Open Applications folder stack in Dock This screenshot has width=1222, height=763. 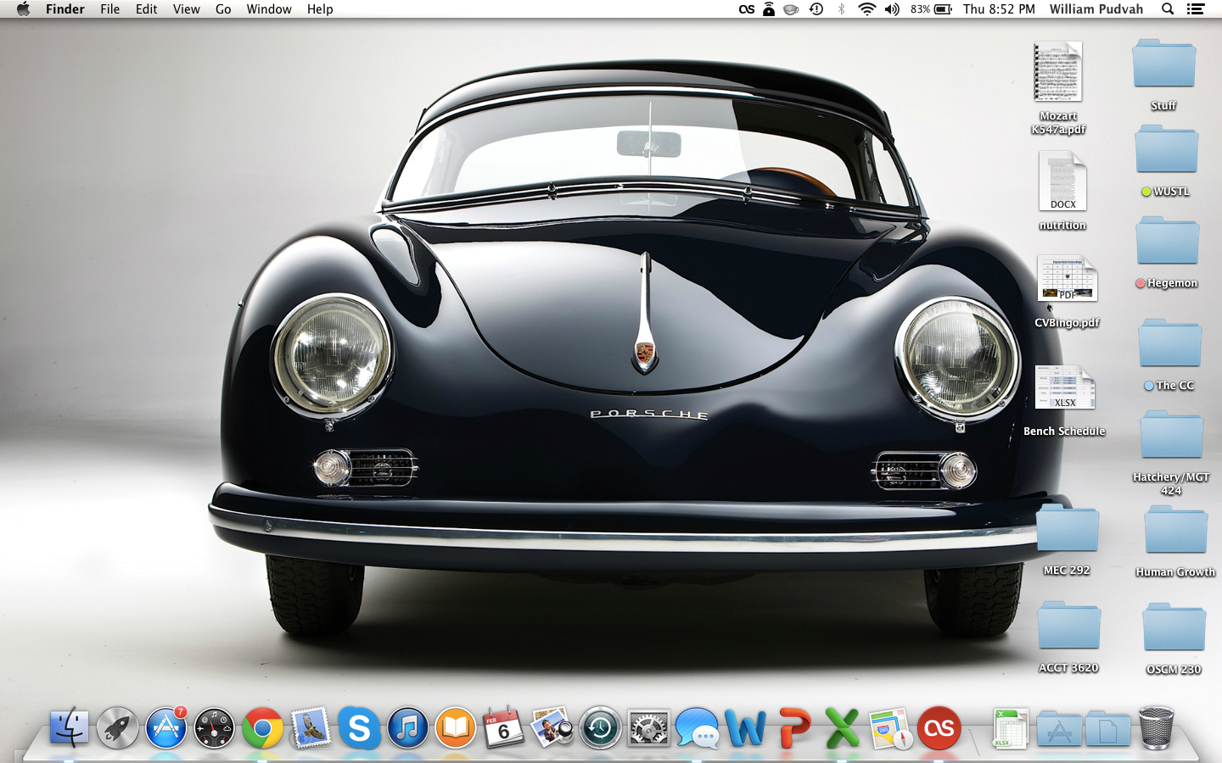pos(1059,729)
